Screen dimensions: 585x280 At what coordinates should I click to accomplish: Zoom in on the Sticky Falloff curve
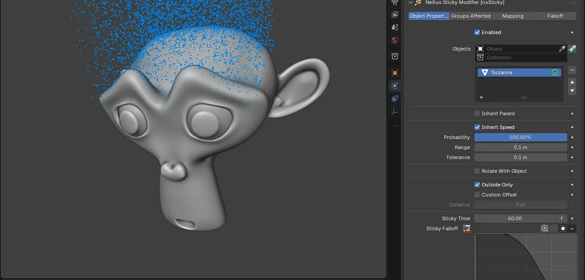coord(545,228)
